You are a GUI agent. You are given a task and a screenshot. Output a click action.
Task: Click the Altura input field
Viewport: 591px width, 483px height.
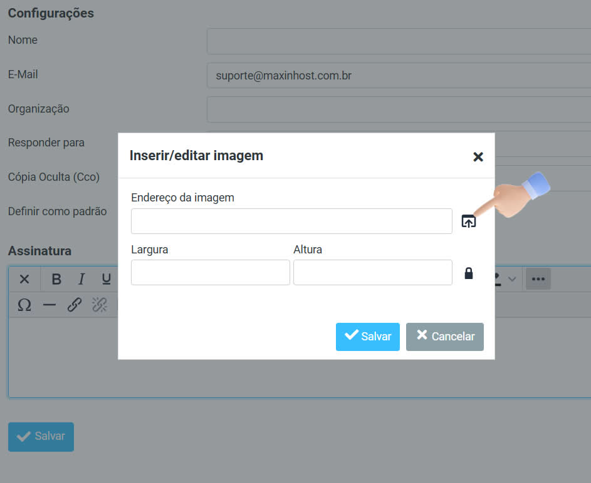pyautogui.click(x=372, y=273)
